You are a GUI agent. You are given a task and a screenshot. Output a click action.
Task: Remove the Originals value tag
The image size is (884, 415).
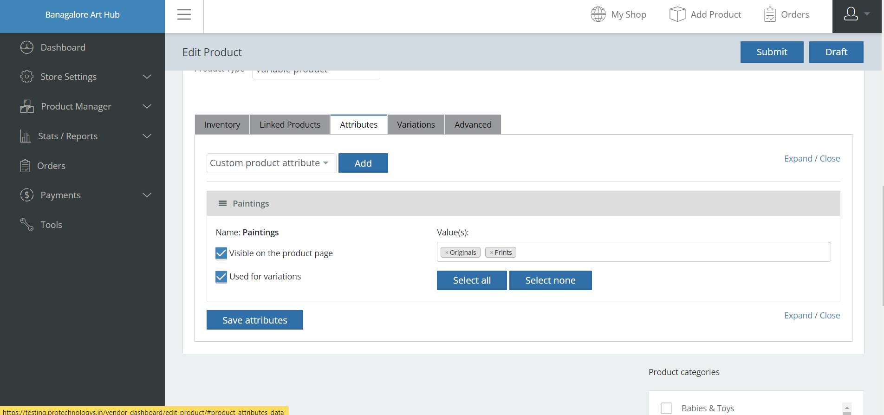pos(447,253)
